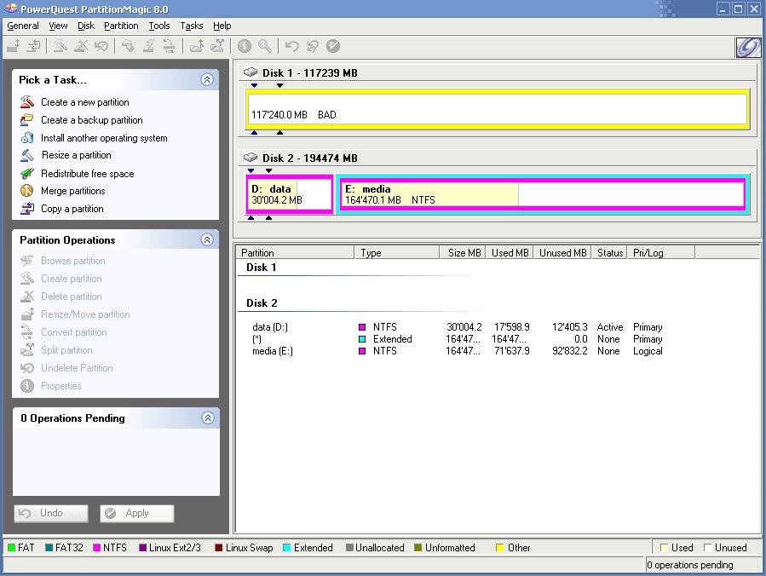Click the Used legend box
Viewport: 766px width, 576px height.
pyautogui.click(x=664, y=548)
